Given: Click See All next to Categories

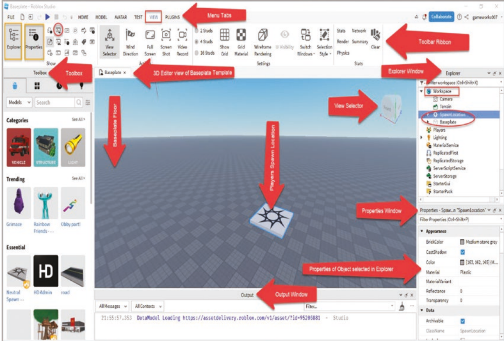Looking at the screenshot, I should [78, 119].
